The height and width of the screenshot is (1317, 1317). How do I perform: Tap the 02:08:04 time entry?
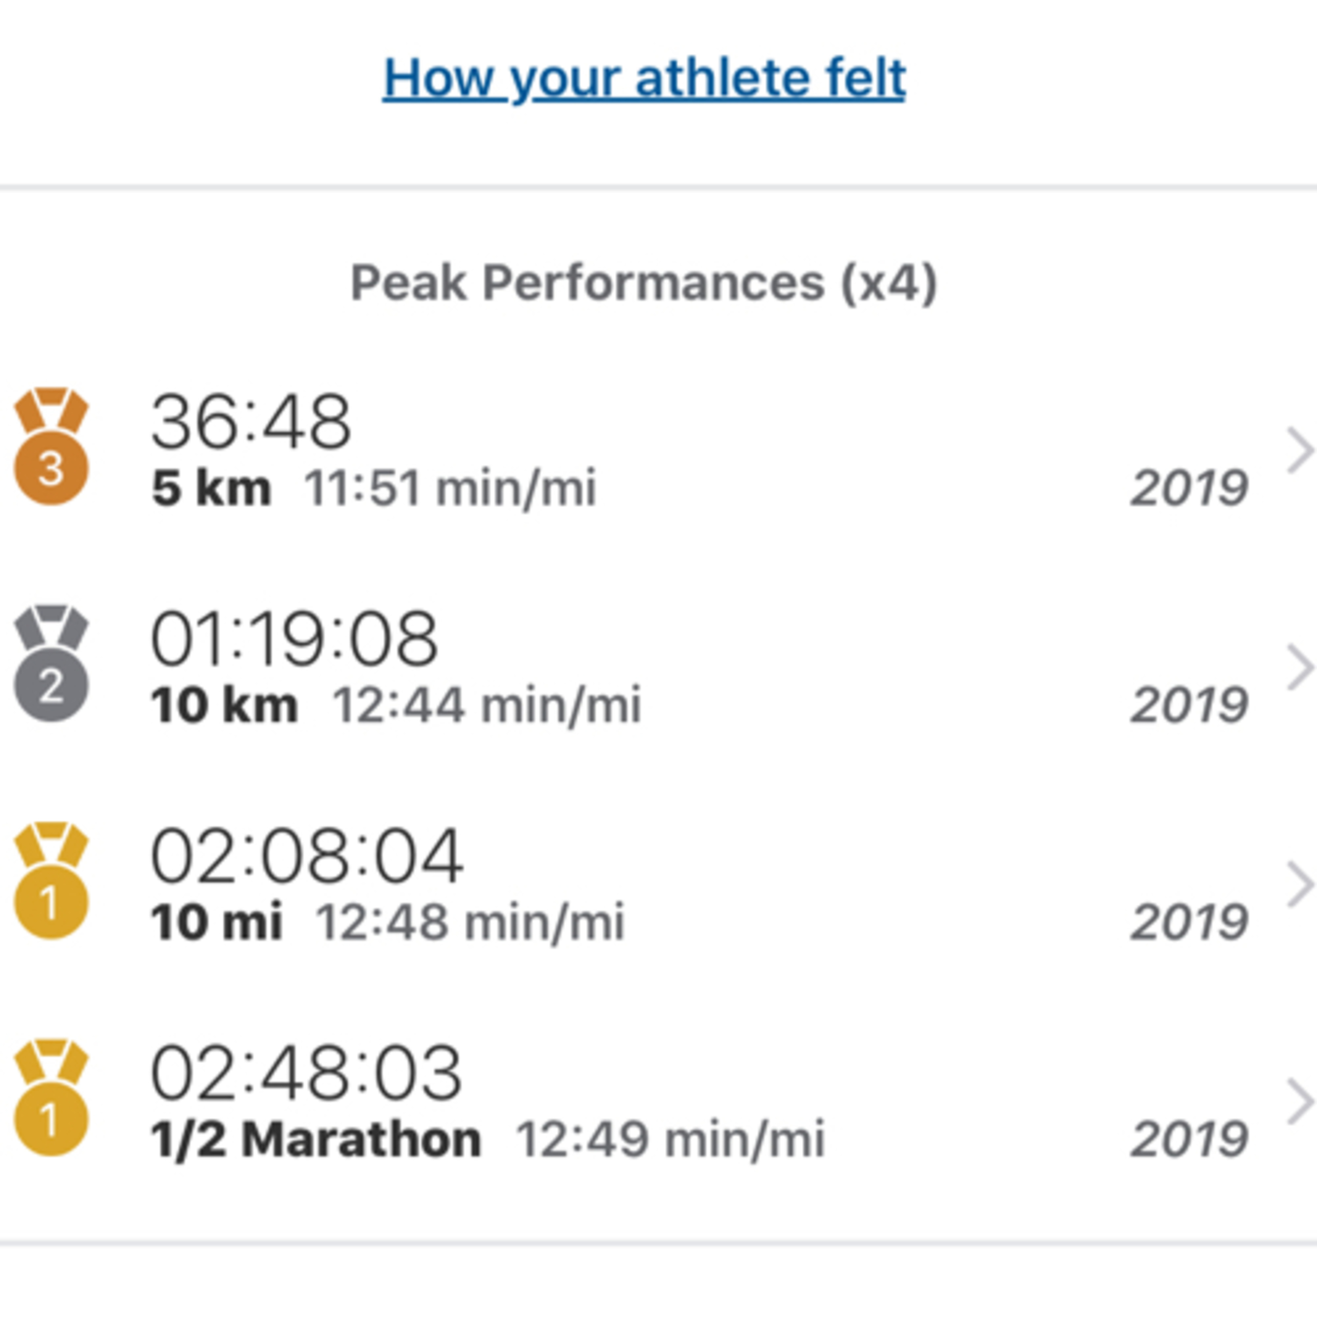[x=307, y=856]
